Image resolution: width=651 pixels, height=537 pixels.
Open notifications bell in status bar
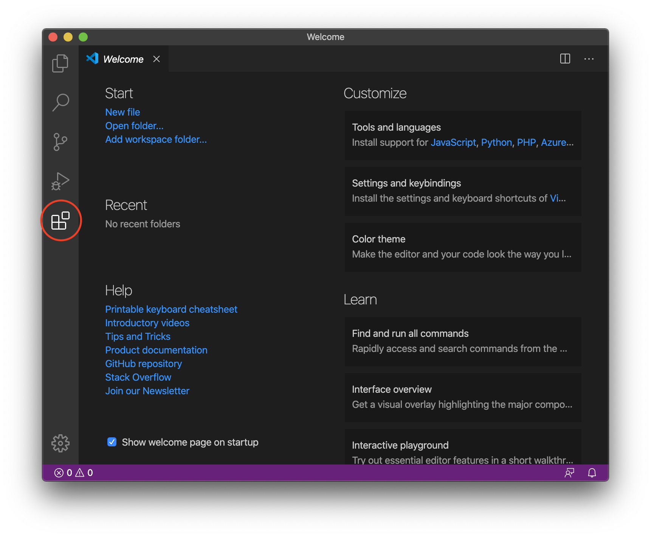point(592,473)
